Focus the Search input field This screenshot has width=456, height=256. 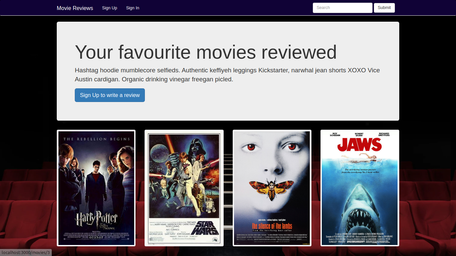pyautogui.click(x=343, y=8)
